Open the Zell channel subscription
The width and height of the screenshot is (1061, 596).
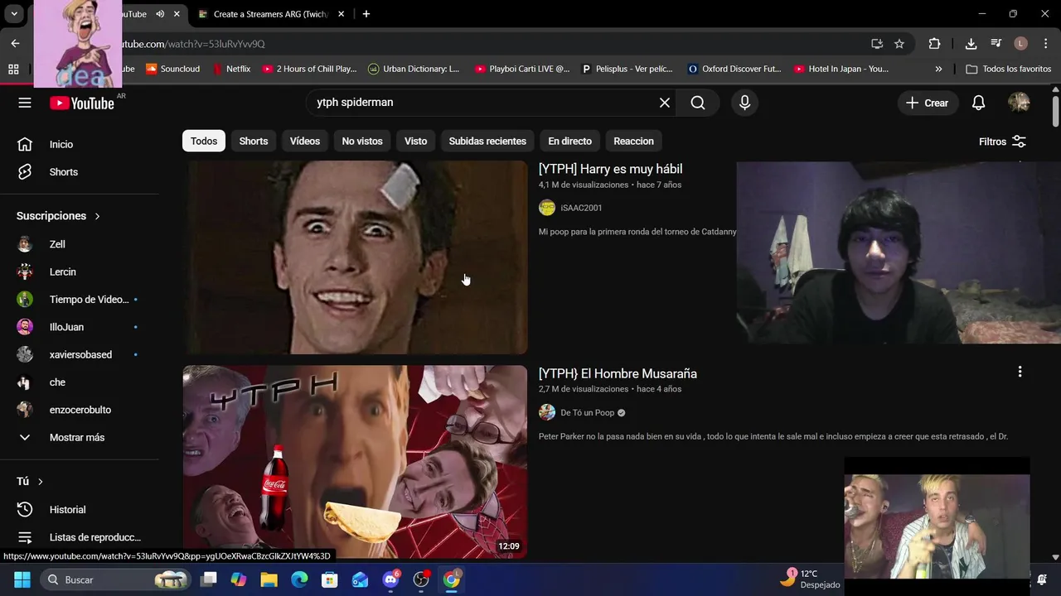[80, 244]
